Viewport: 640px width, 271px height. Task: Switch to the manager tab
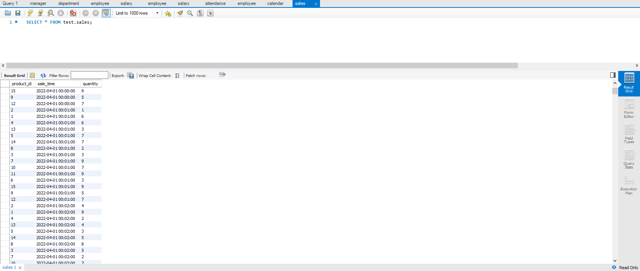38,3
